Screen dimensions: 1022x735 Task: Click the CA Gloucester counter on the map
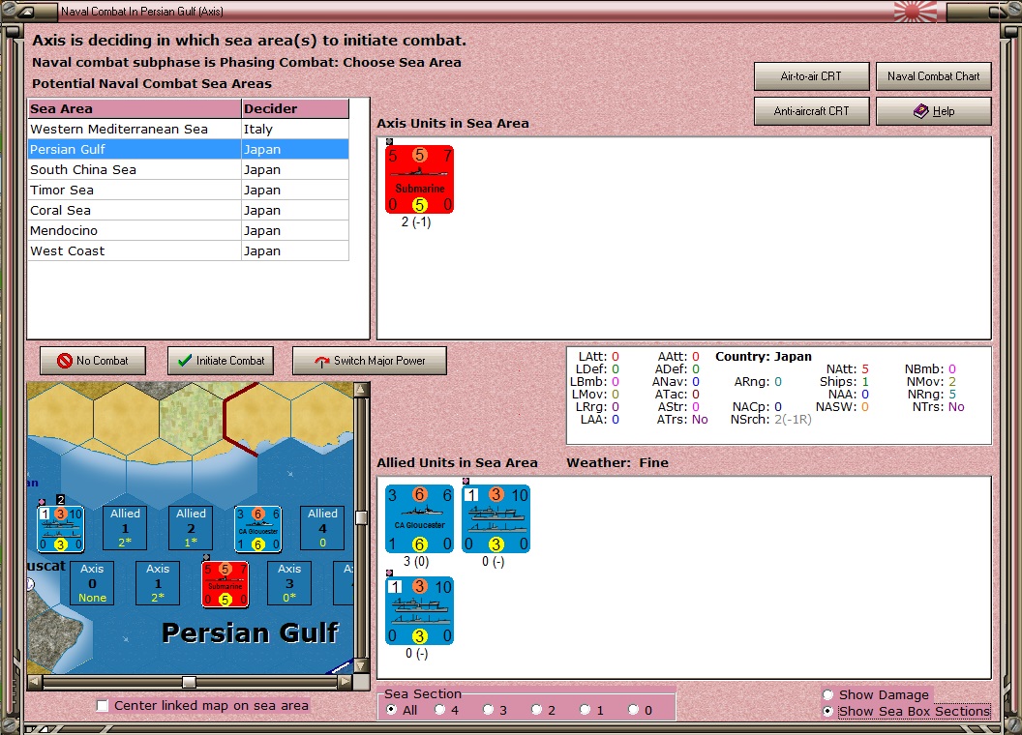(258, 528)
